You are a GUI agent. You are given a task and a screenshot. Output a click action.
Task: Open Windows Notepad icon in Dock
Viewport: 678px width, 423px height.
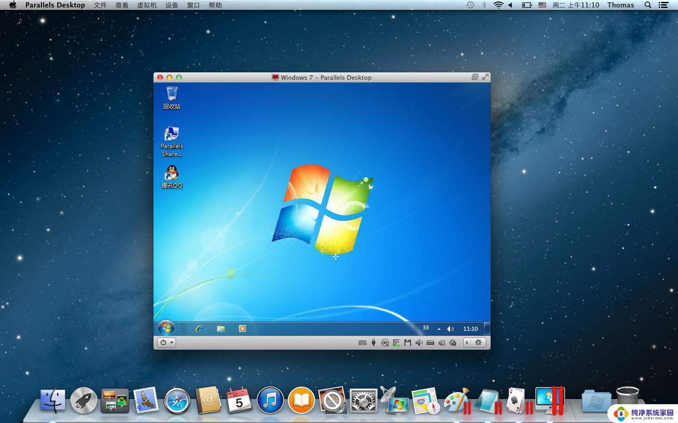click(x=488, y=401)
